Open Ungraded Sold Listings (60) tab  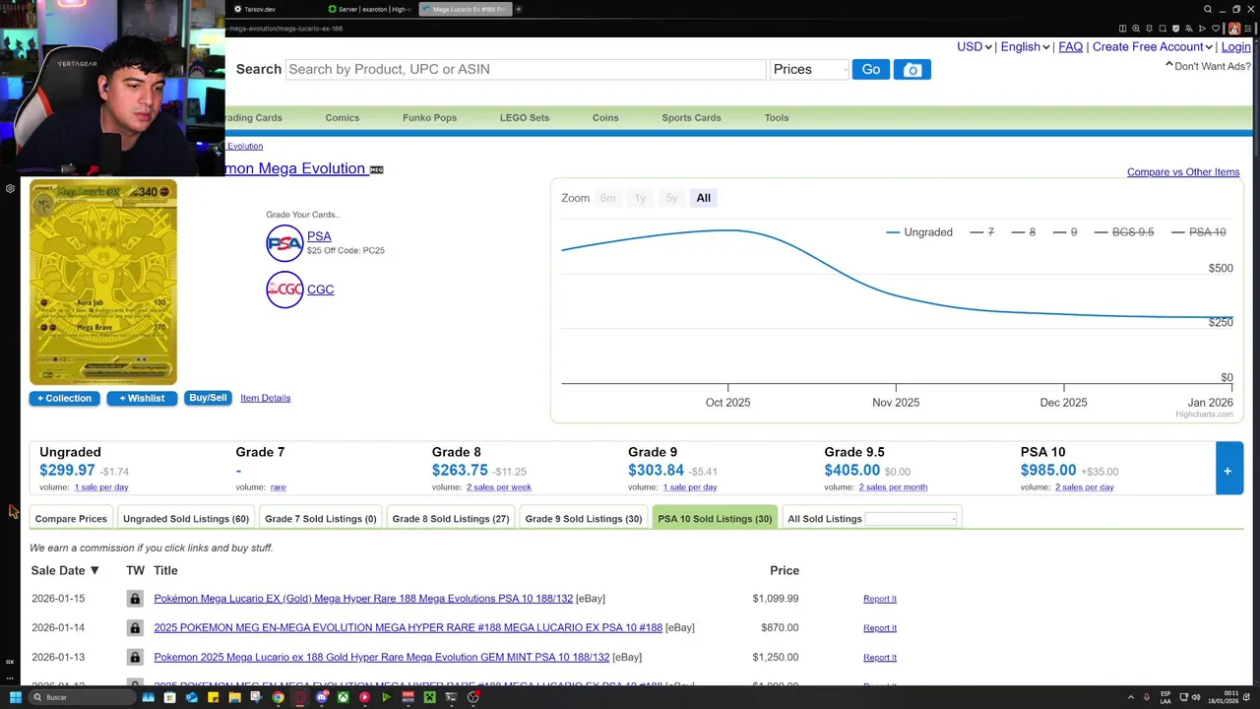click(186, 519)
